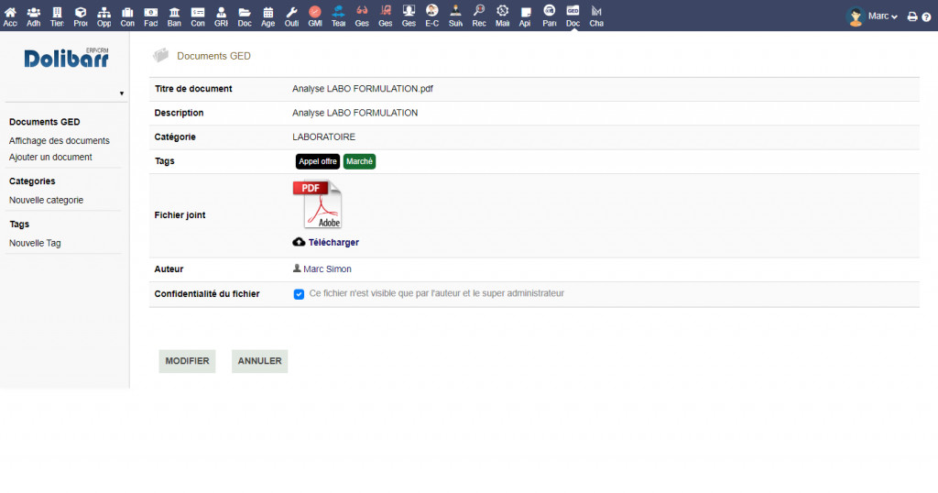The height and width of the screenshot is (493, 938).
Task: Click the Adobe PDF file icon
Action: (317, 204)
